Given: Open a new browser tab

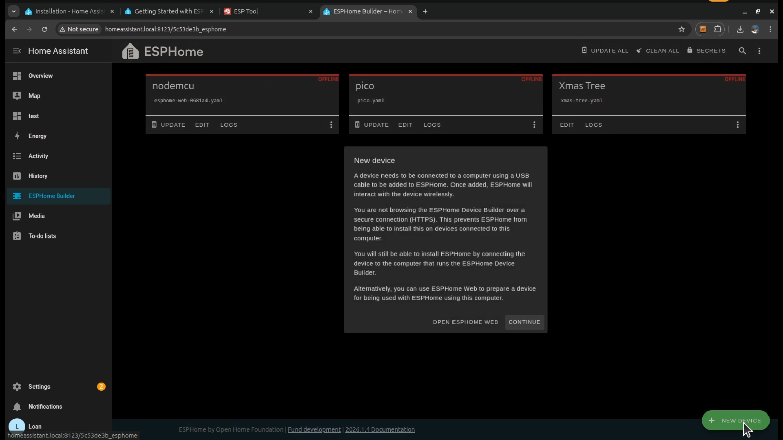Looking at the screenshot, I should pos(425,11).
